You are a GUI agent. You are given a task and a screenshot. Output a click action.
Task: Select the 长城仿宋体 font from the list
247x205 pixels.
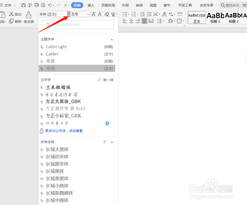pos(57,156)
